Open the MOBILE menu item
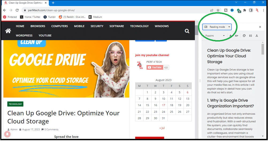This screenshot has height=141, width=268. (79, 26)
